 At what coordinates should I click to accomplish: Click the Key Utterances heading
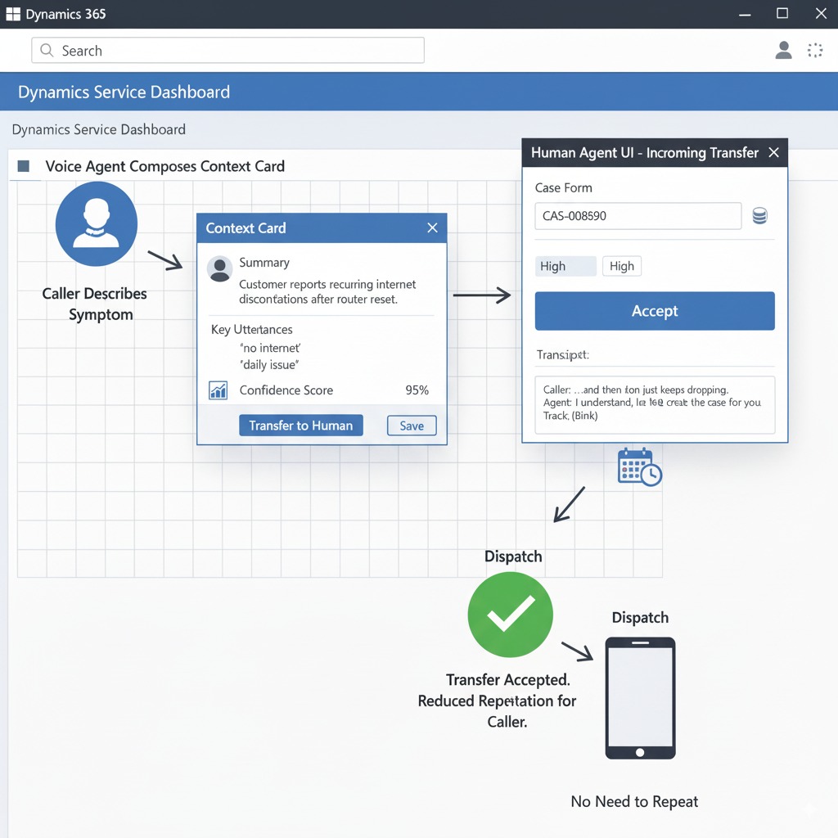(252, 329)
